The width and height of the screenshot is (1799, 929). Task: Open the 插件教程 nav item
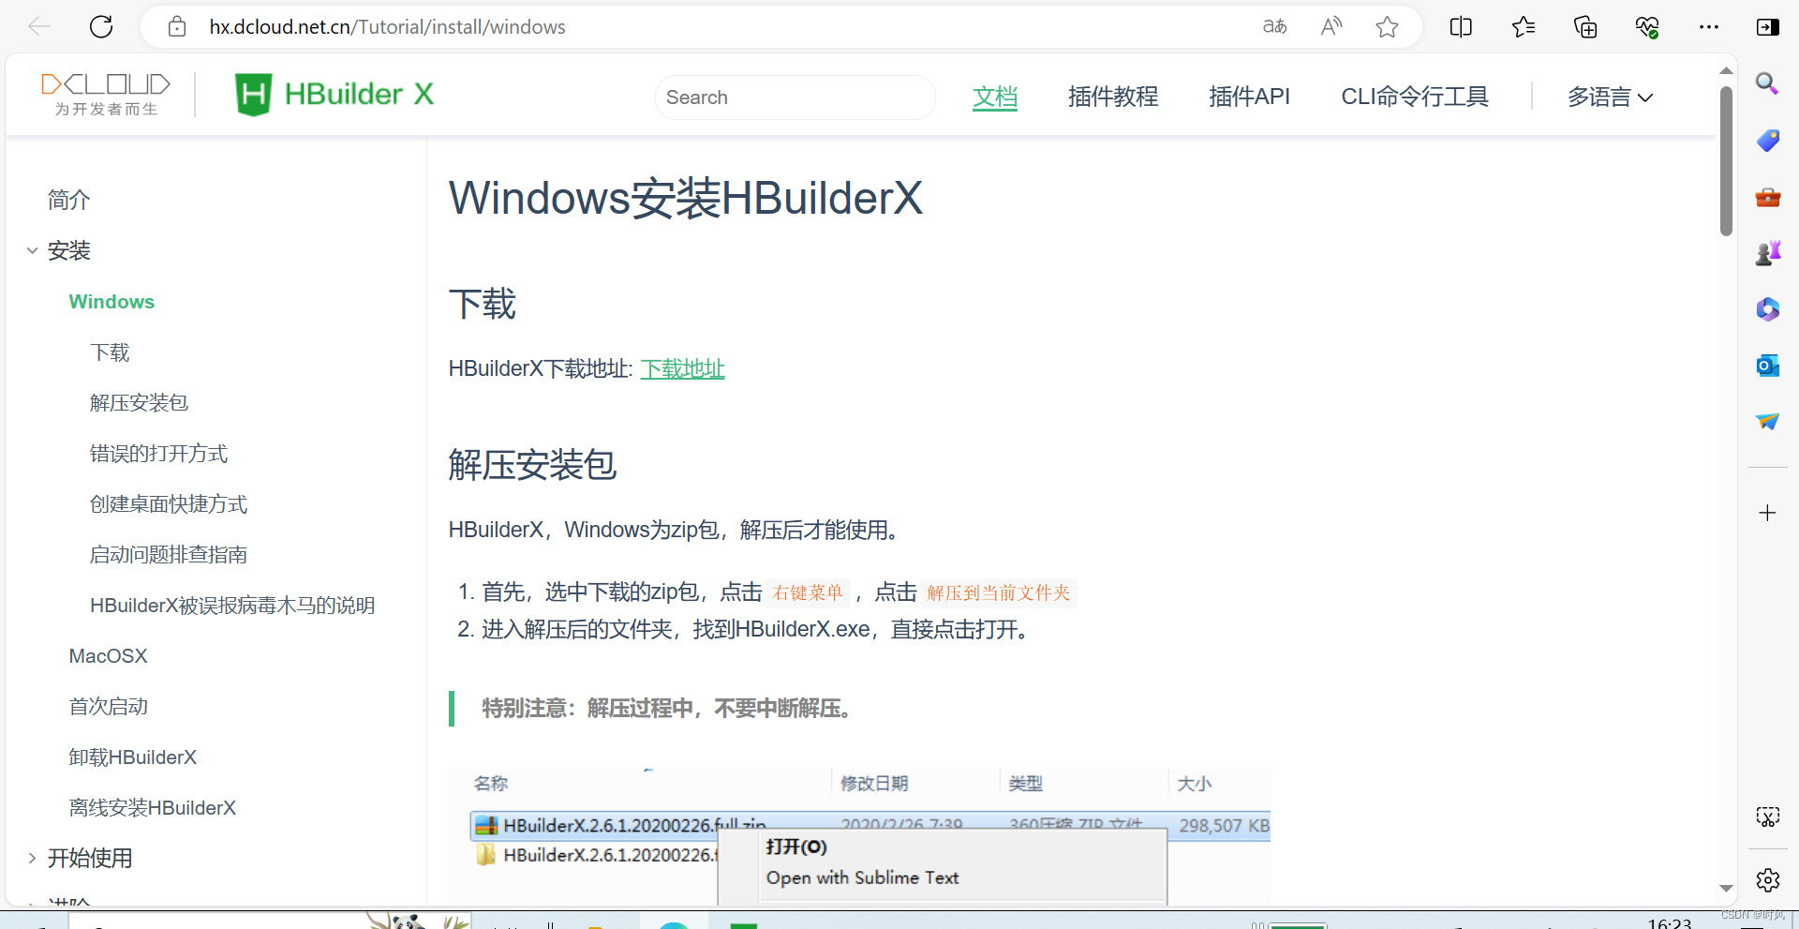[1113, 97]
